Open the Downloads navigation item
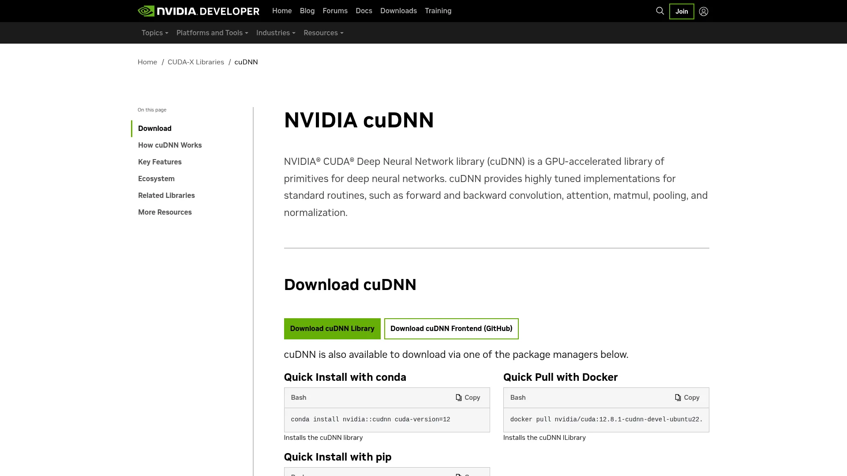The width and height of the screenshot is (847, 476). tap(398, 11)
